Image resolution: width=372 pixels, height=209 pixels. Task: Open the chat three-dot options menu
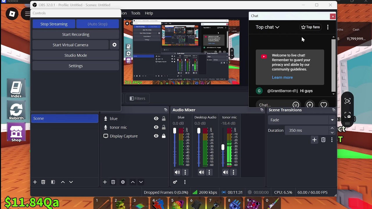(328, 27)
